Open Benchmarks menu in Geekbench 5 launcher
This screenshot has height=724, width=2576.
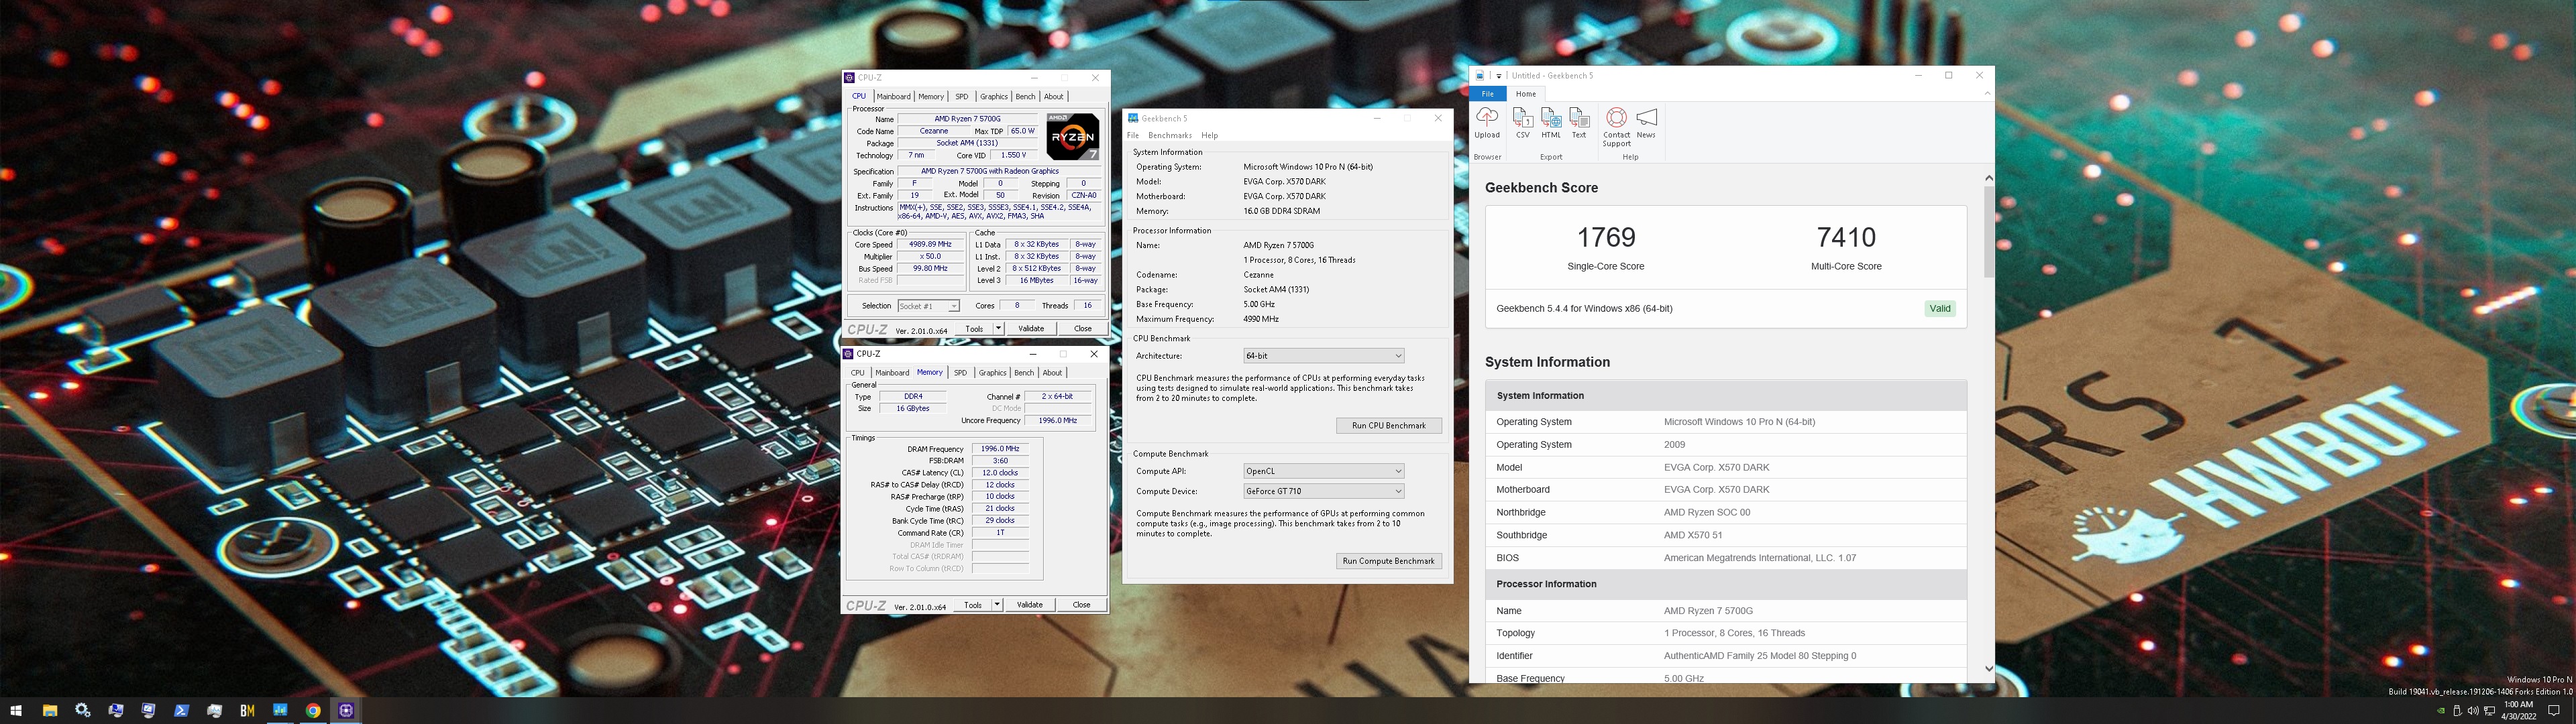pos(1169,136)
